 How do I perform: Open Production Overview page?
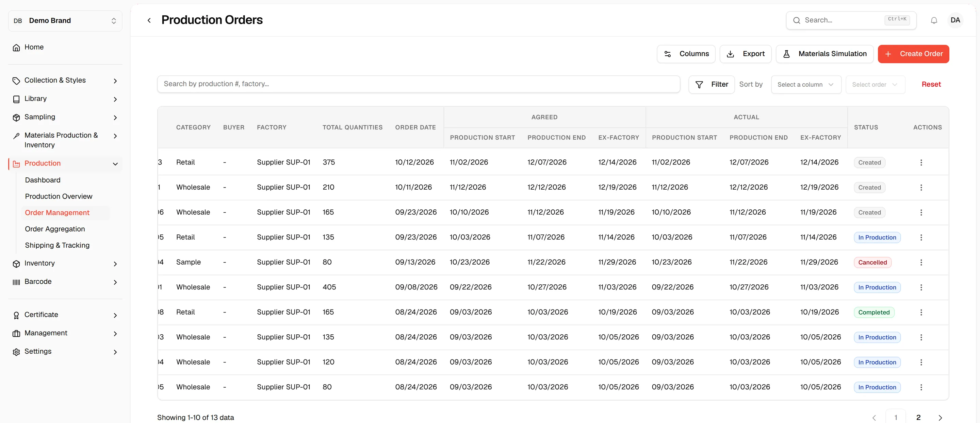tap(59, 196)
